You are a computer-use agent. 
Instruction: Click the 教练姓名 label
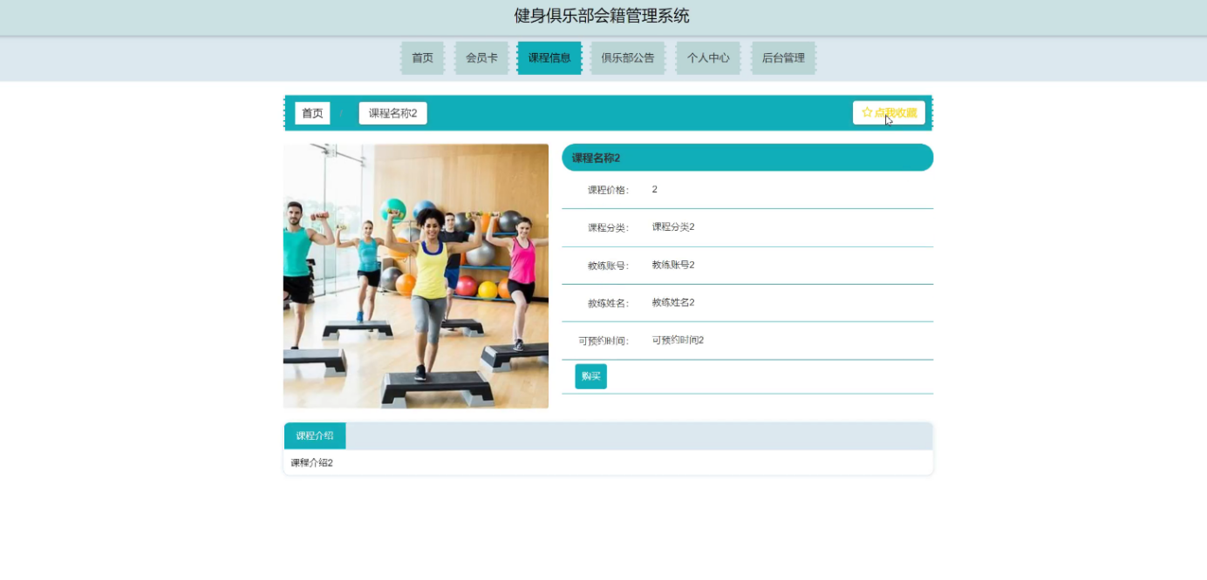coord(608,303)
